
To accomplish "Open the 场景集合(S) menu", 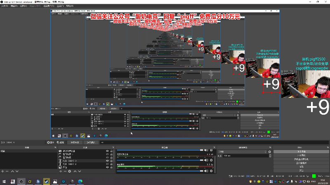I will click(49, 6).
